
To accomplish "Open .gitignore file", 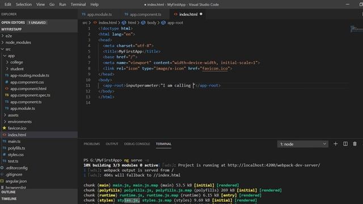I will point(14,175).
